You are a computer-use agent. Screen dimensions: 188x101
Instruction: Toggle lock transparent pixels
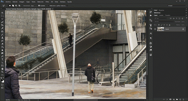click(x=159, y=25)
